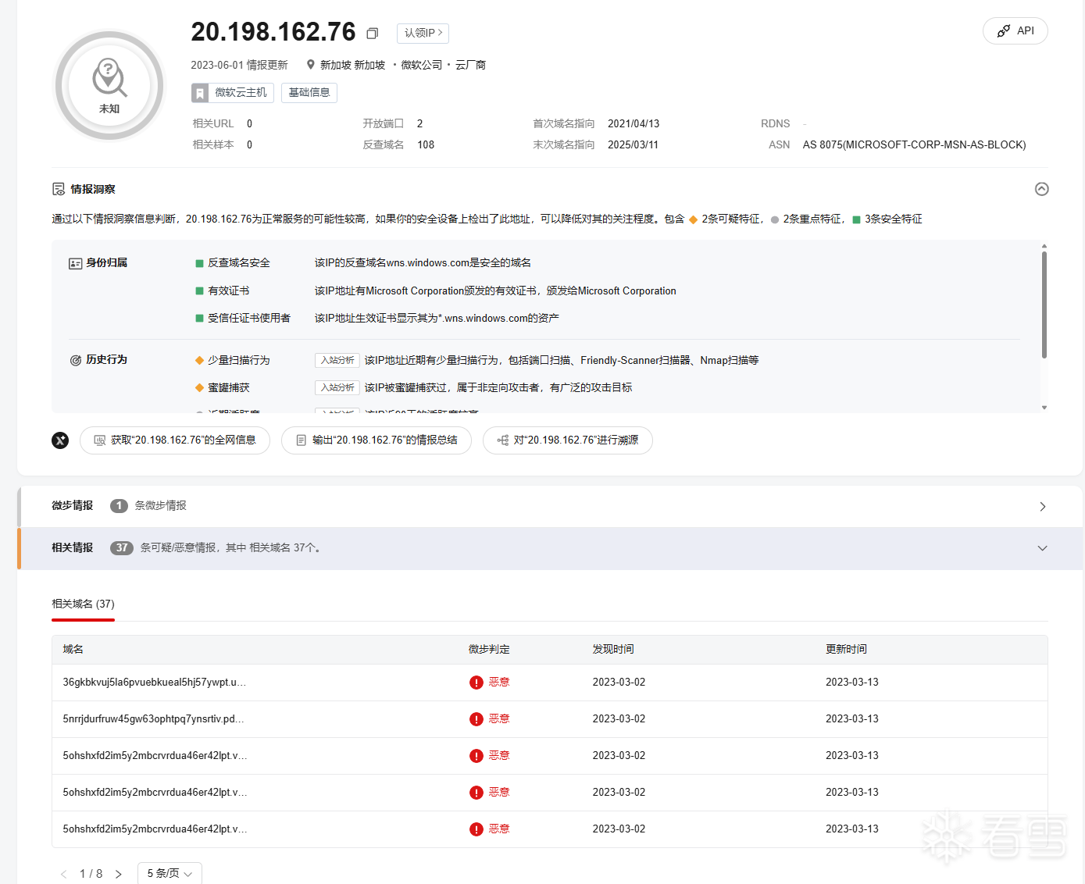Screen dimensions: 1085x884
Task: Go to the next page arrow
Action: pos(119,874)
